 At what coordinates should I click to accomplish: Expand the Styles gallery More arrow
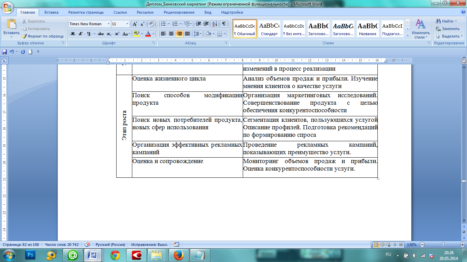tap(407, 35)
